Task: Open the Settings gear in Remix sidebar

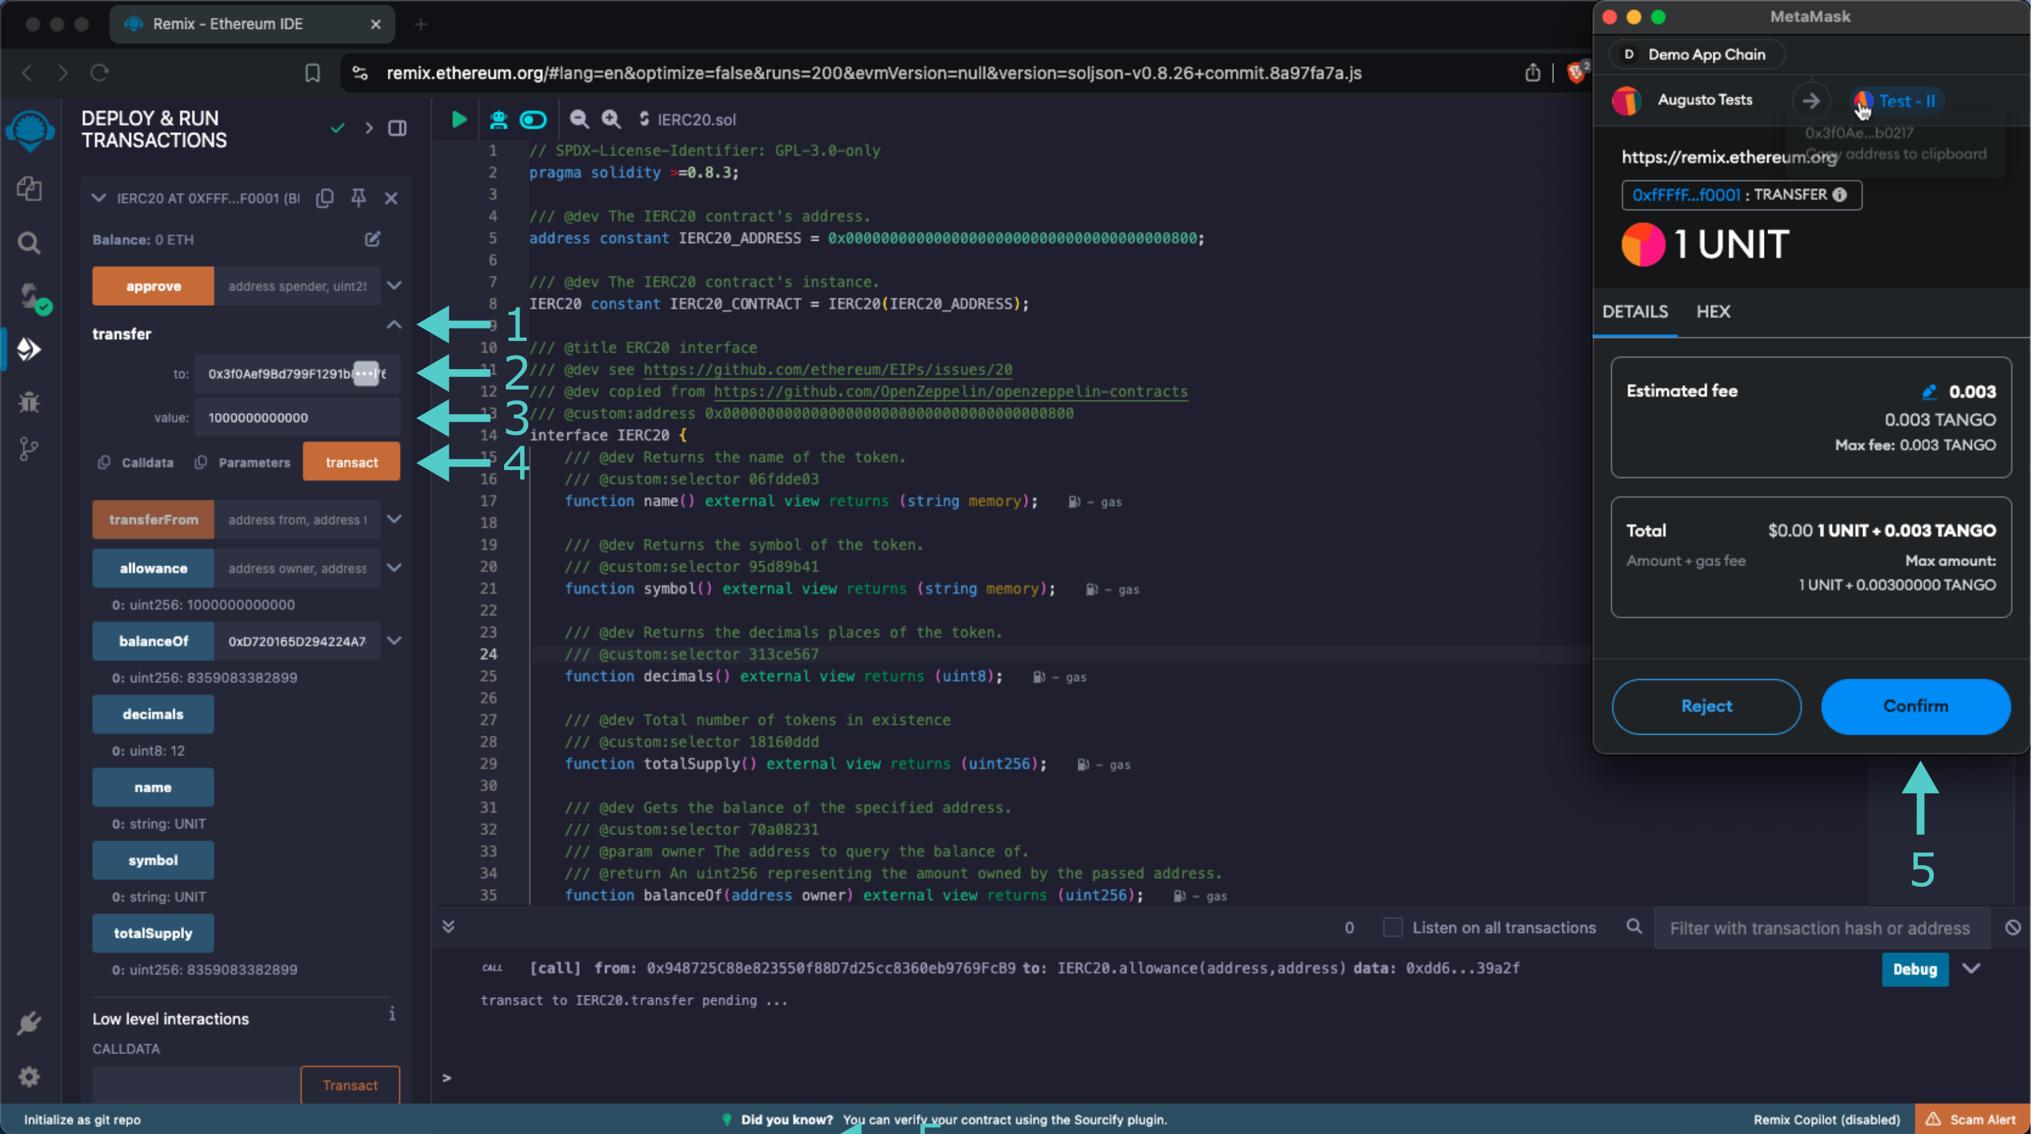Action: (x=29, y=1077)
